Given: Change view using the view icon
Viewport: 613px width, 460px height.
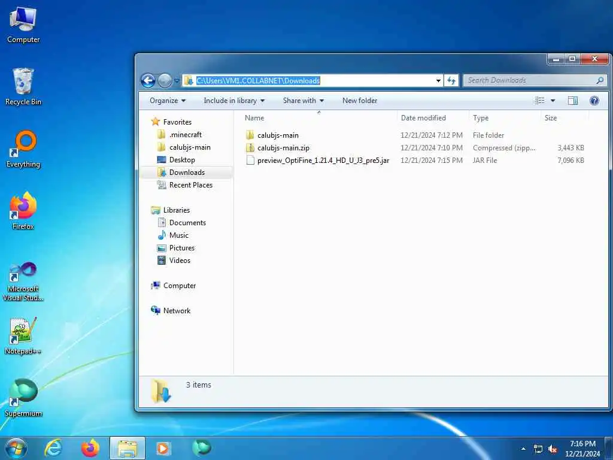Looking at the screenshot, I should click(x=539, y=101).
